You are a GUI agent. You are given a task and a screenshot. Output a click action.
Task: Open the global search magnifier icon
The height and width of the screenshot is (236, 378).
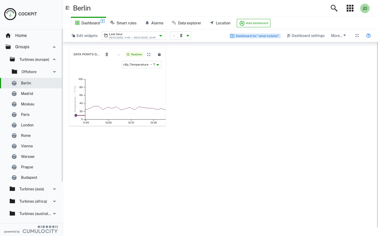tap(334, 8)
